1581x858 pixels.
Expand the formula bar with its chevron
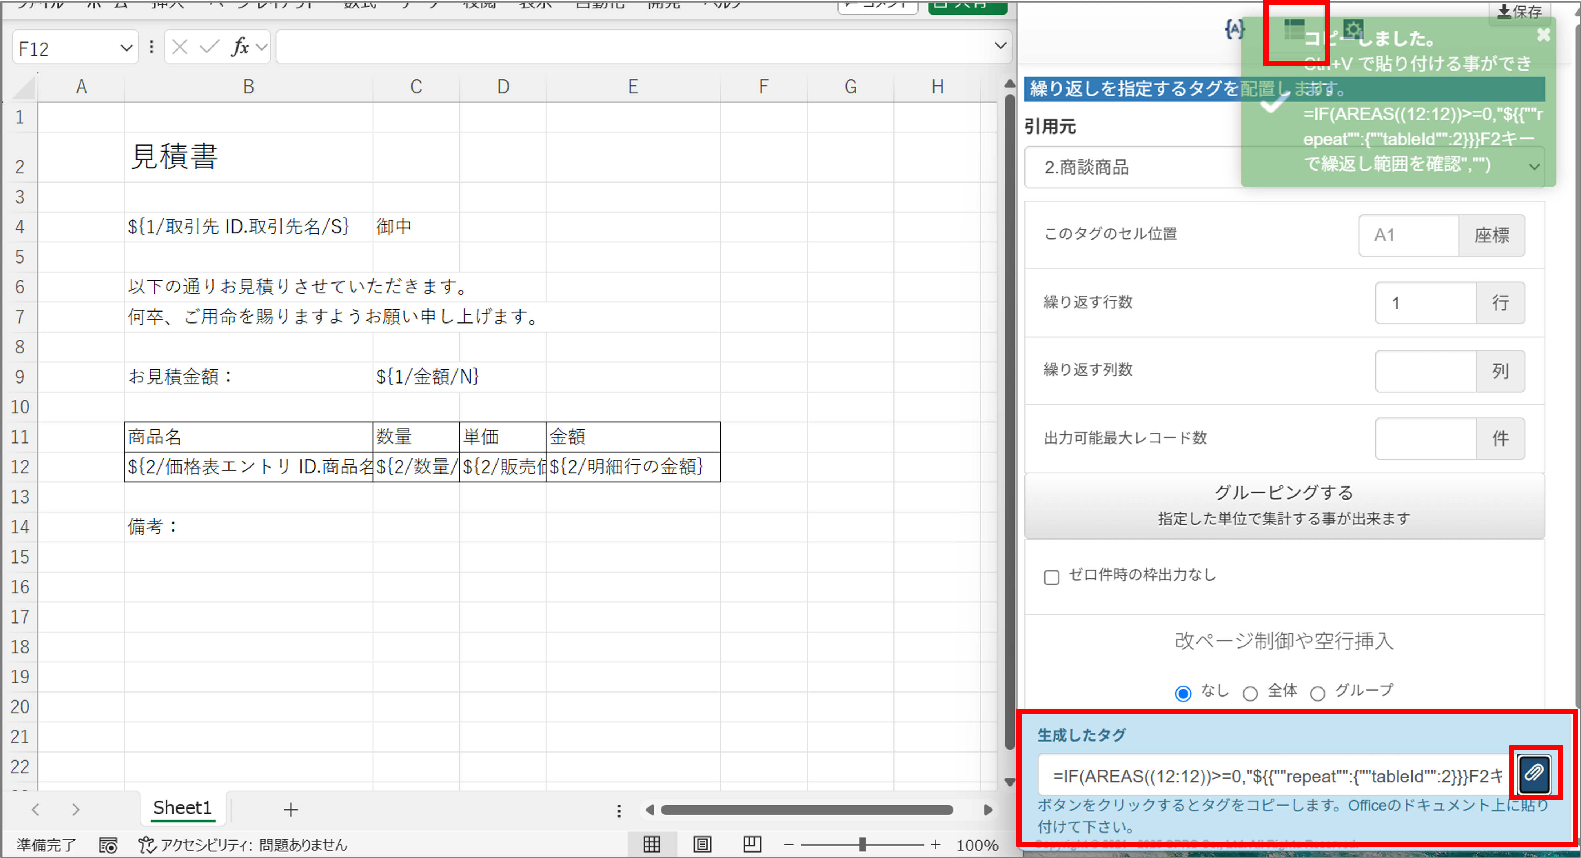tap(999, 46)
